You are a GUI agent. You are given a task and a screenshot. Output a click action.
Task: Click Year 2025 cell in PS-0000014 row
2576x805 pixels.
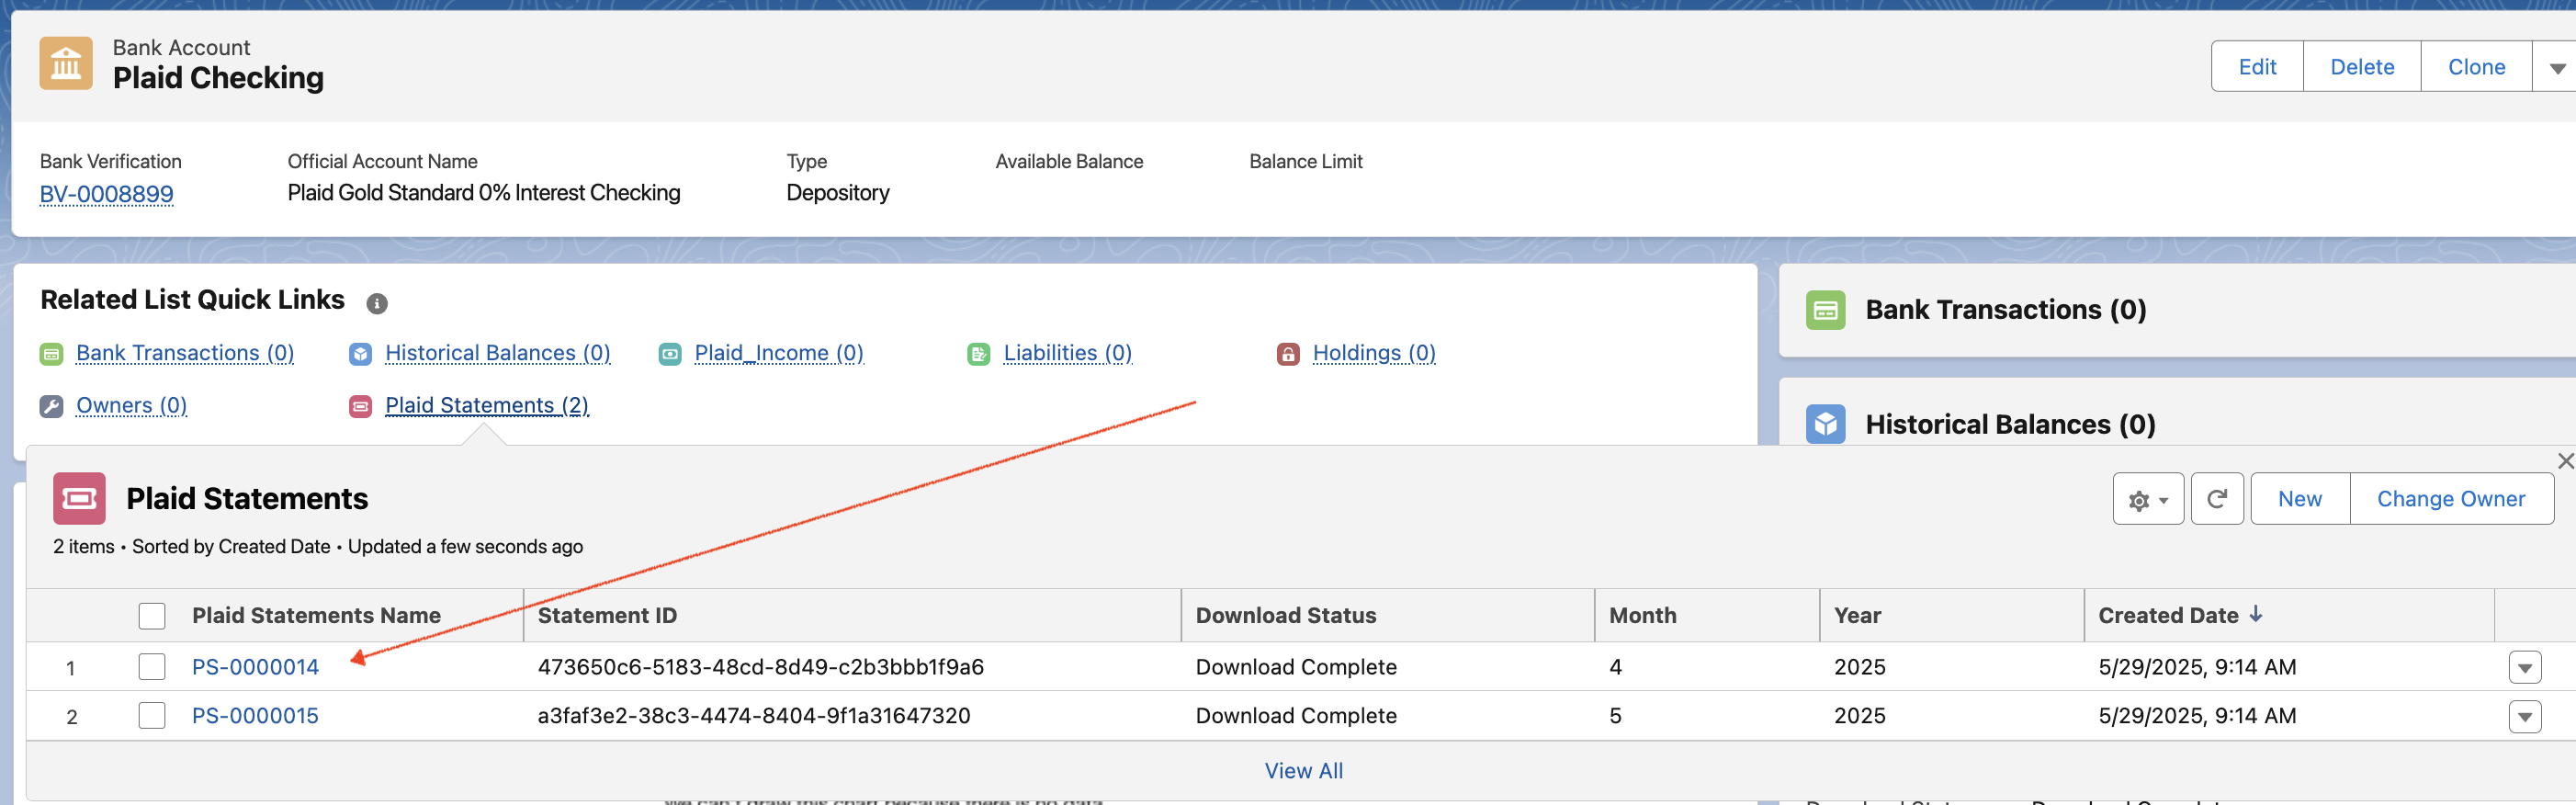[1860, 667]
